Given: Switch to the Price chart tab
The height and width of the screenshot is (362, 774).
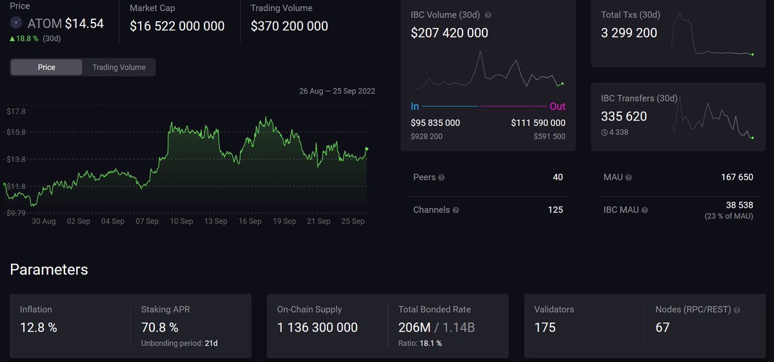Looking at the screenshot, I should [46, 67].
